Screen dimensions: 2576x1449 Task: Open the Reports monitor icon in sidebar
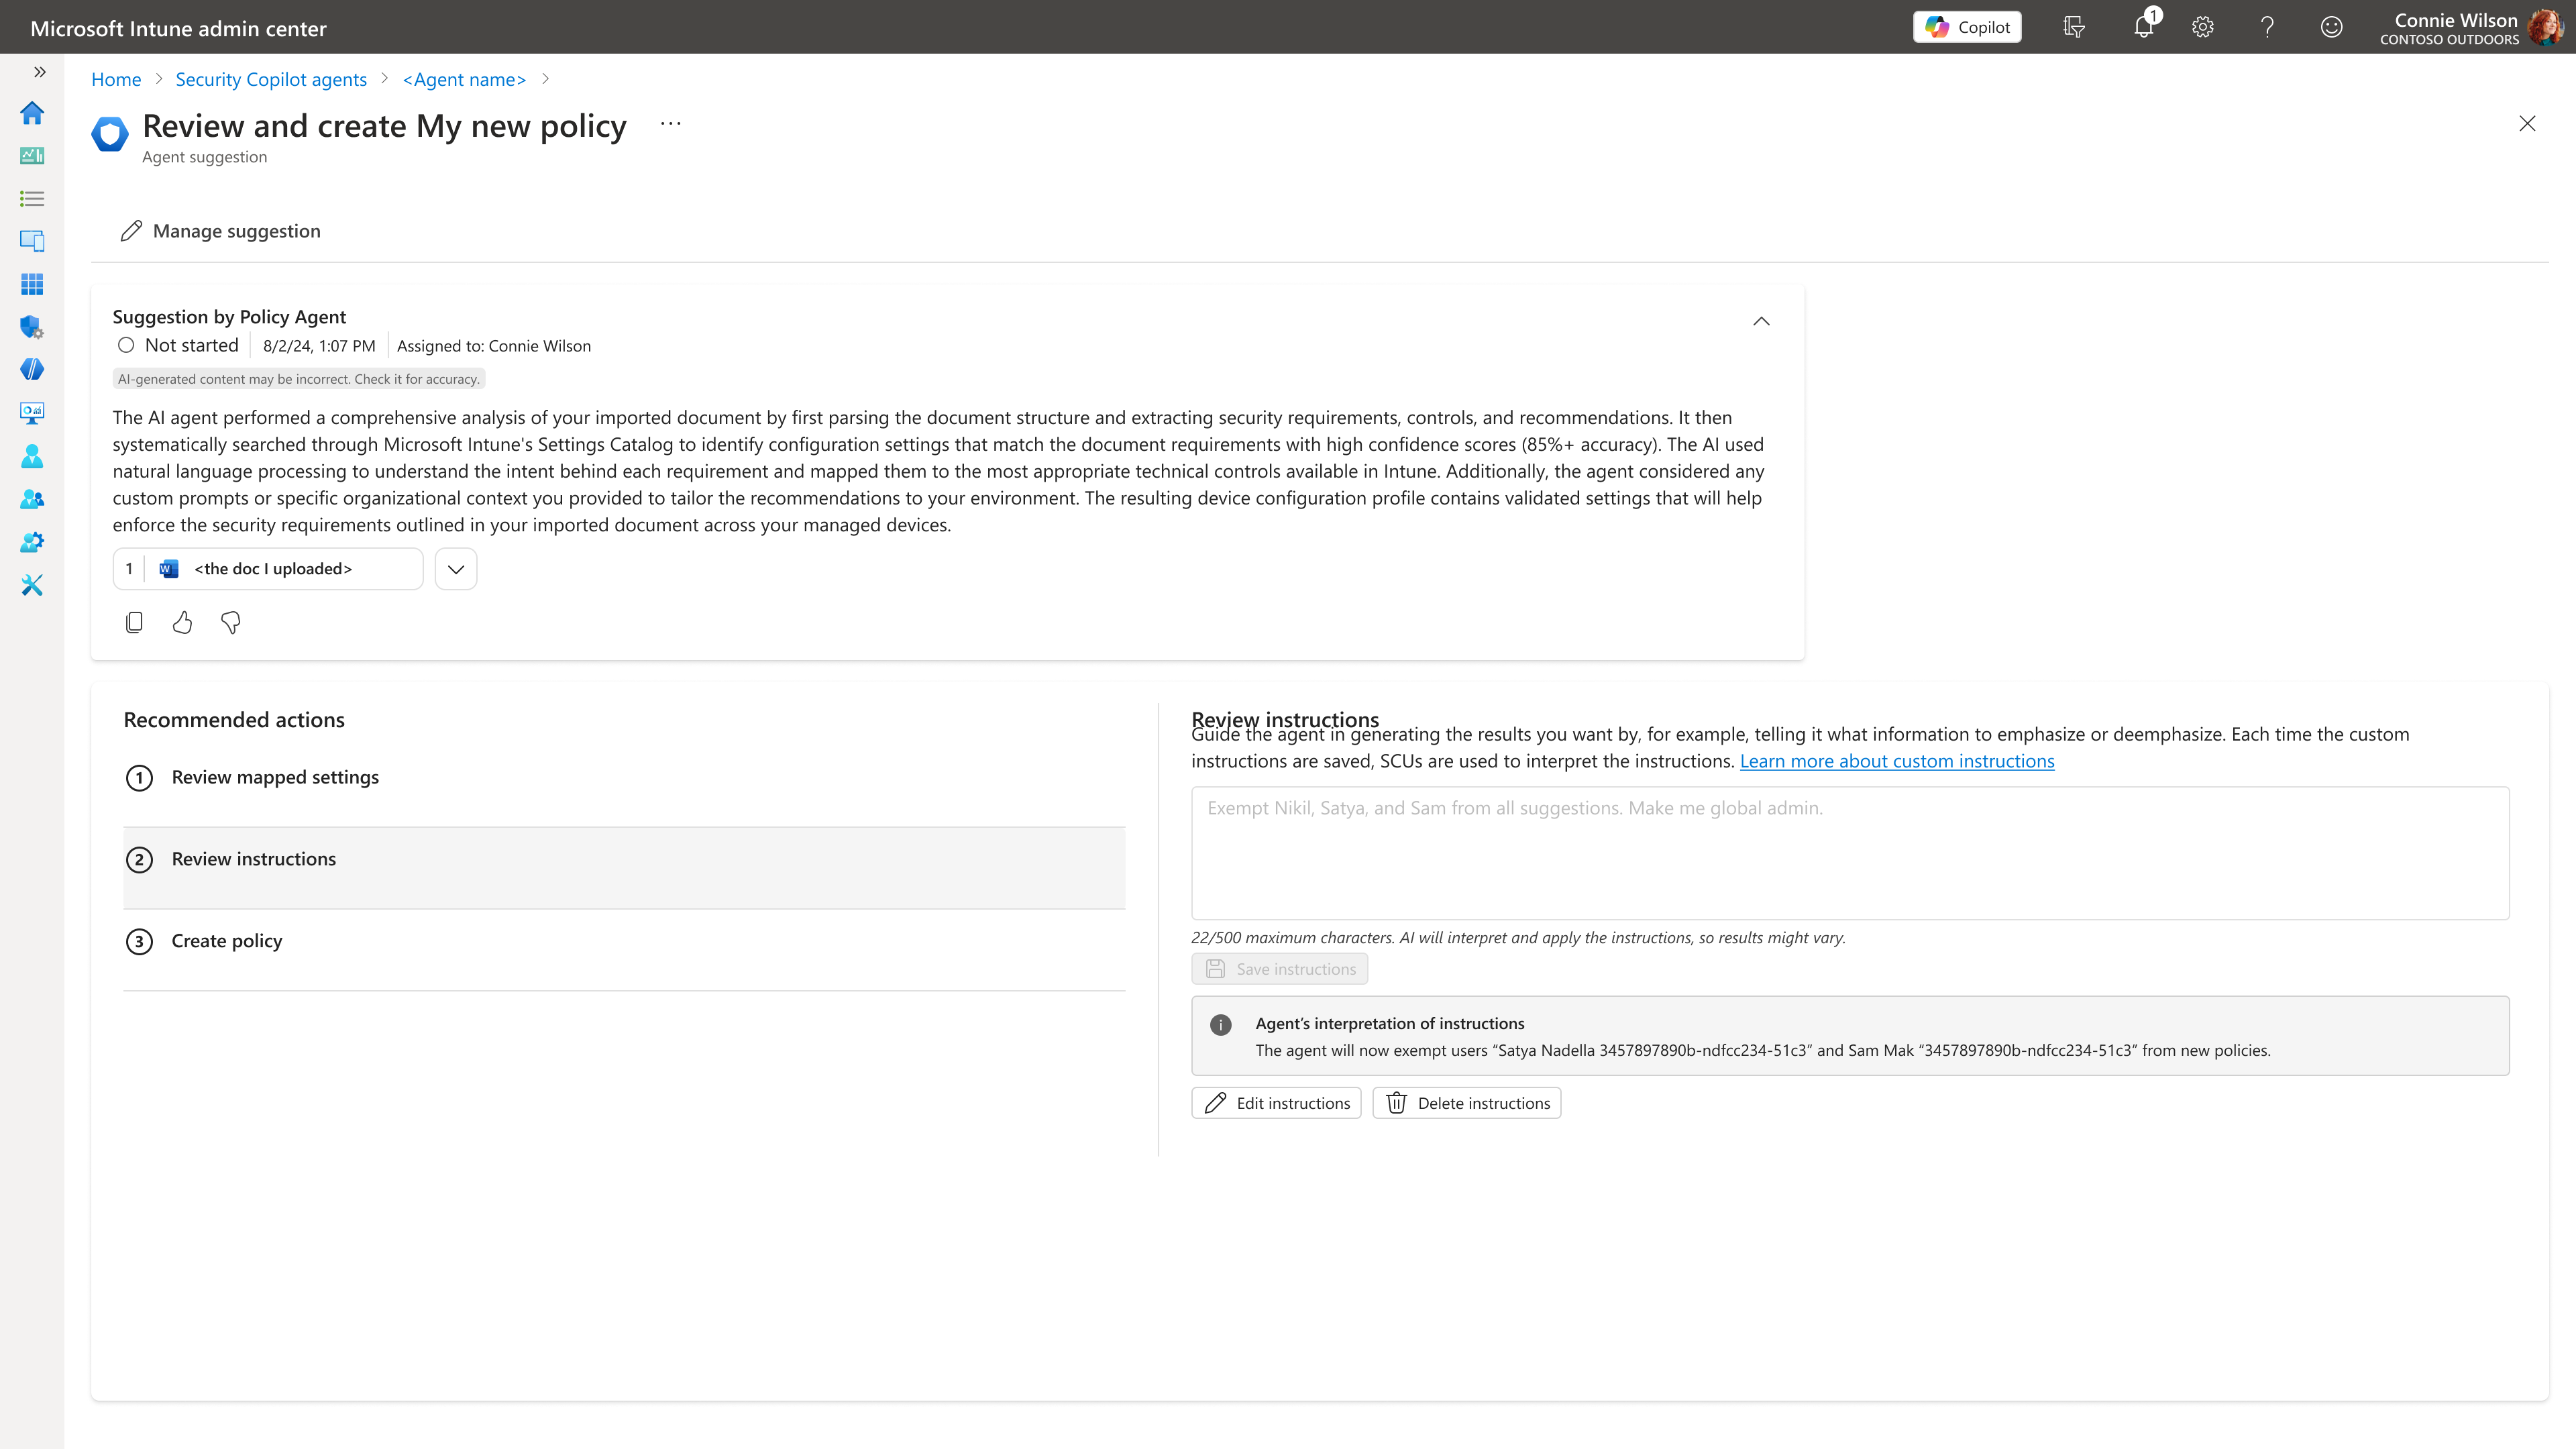tap(32, 412)
